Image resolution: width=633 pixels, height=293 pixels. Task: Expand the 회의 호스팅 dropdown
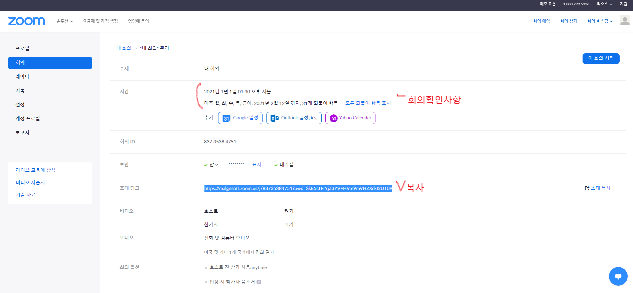(600, 21)
